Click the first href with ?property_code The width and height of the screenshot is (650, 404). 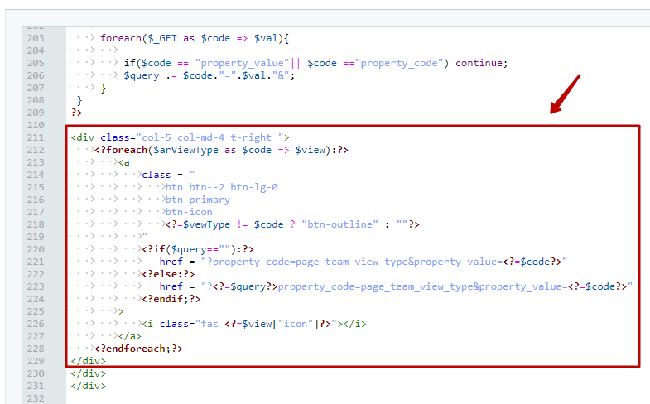pos(363,262)
